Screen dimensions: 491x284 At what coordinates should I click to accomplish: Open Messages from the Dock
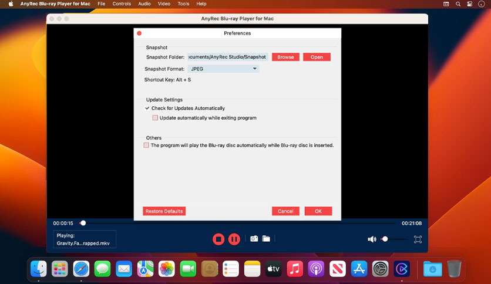[x=102, y=269]
